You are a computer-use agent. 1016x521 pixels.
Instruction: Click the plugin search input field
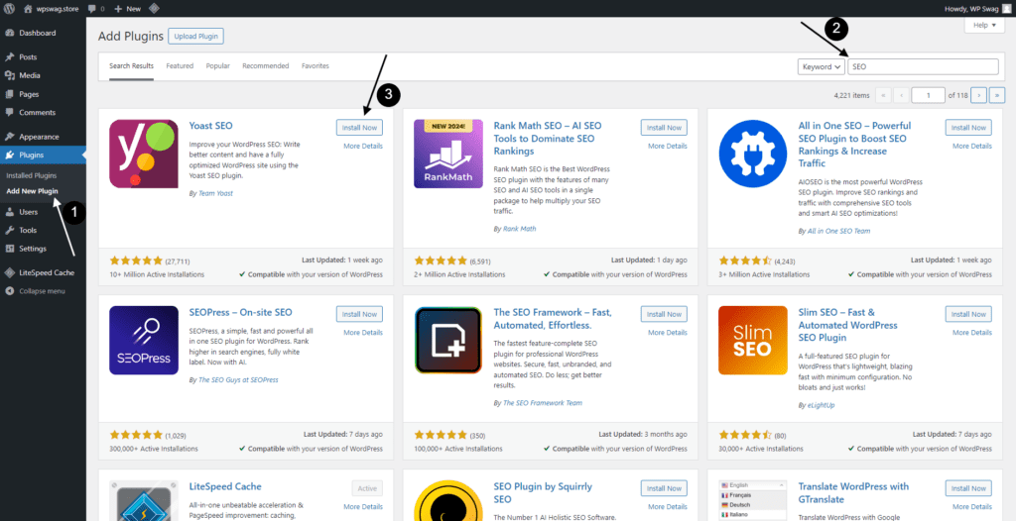coord(923,66)
